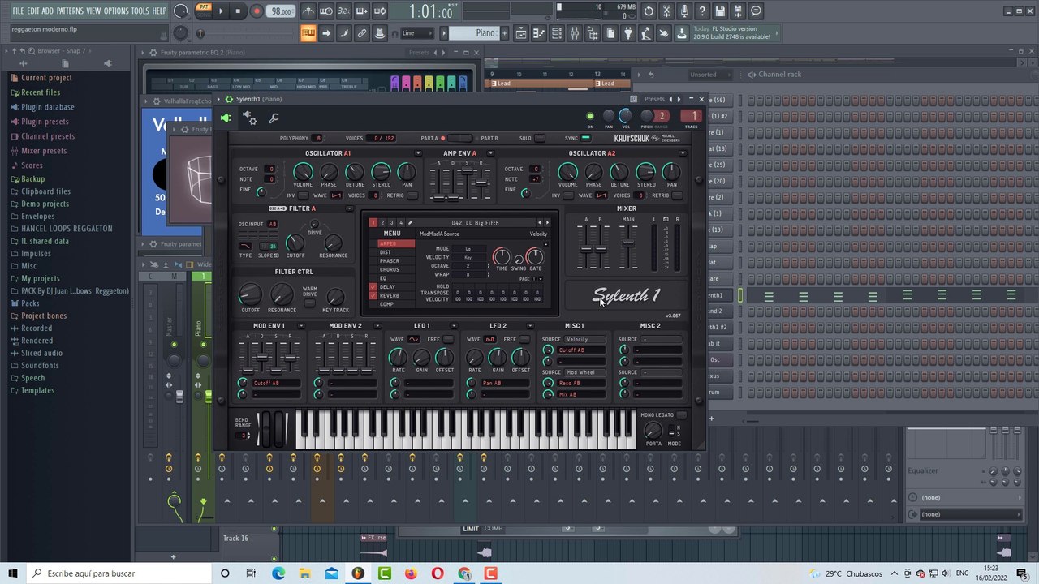
Task: Open the Plugin database browser folder
Action: point(48,107)
